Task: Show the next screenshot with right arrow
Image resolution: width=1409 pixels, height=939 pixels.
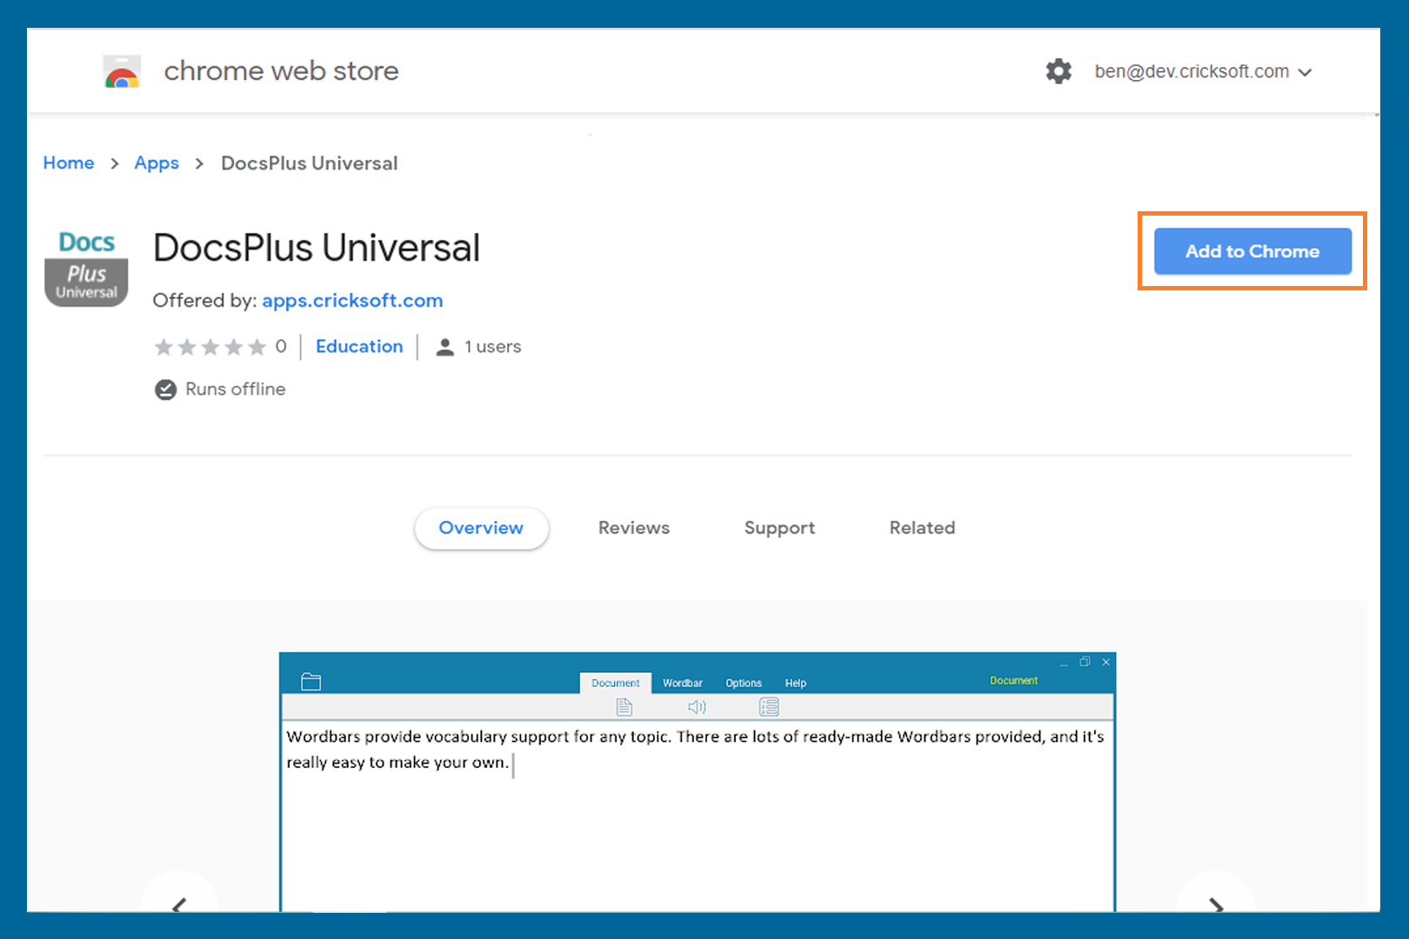Action: (1216, 902)
